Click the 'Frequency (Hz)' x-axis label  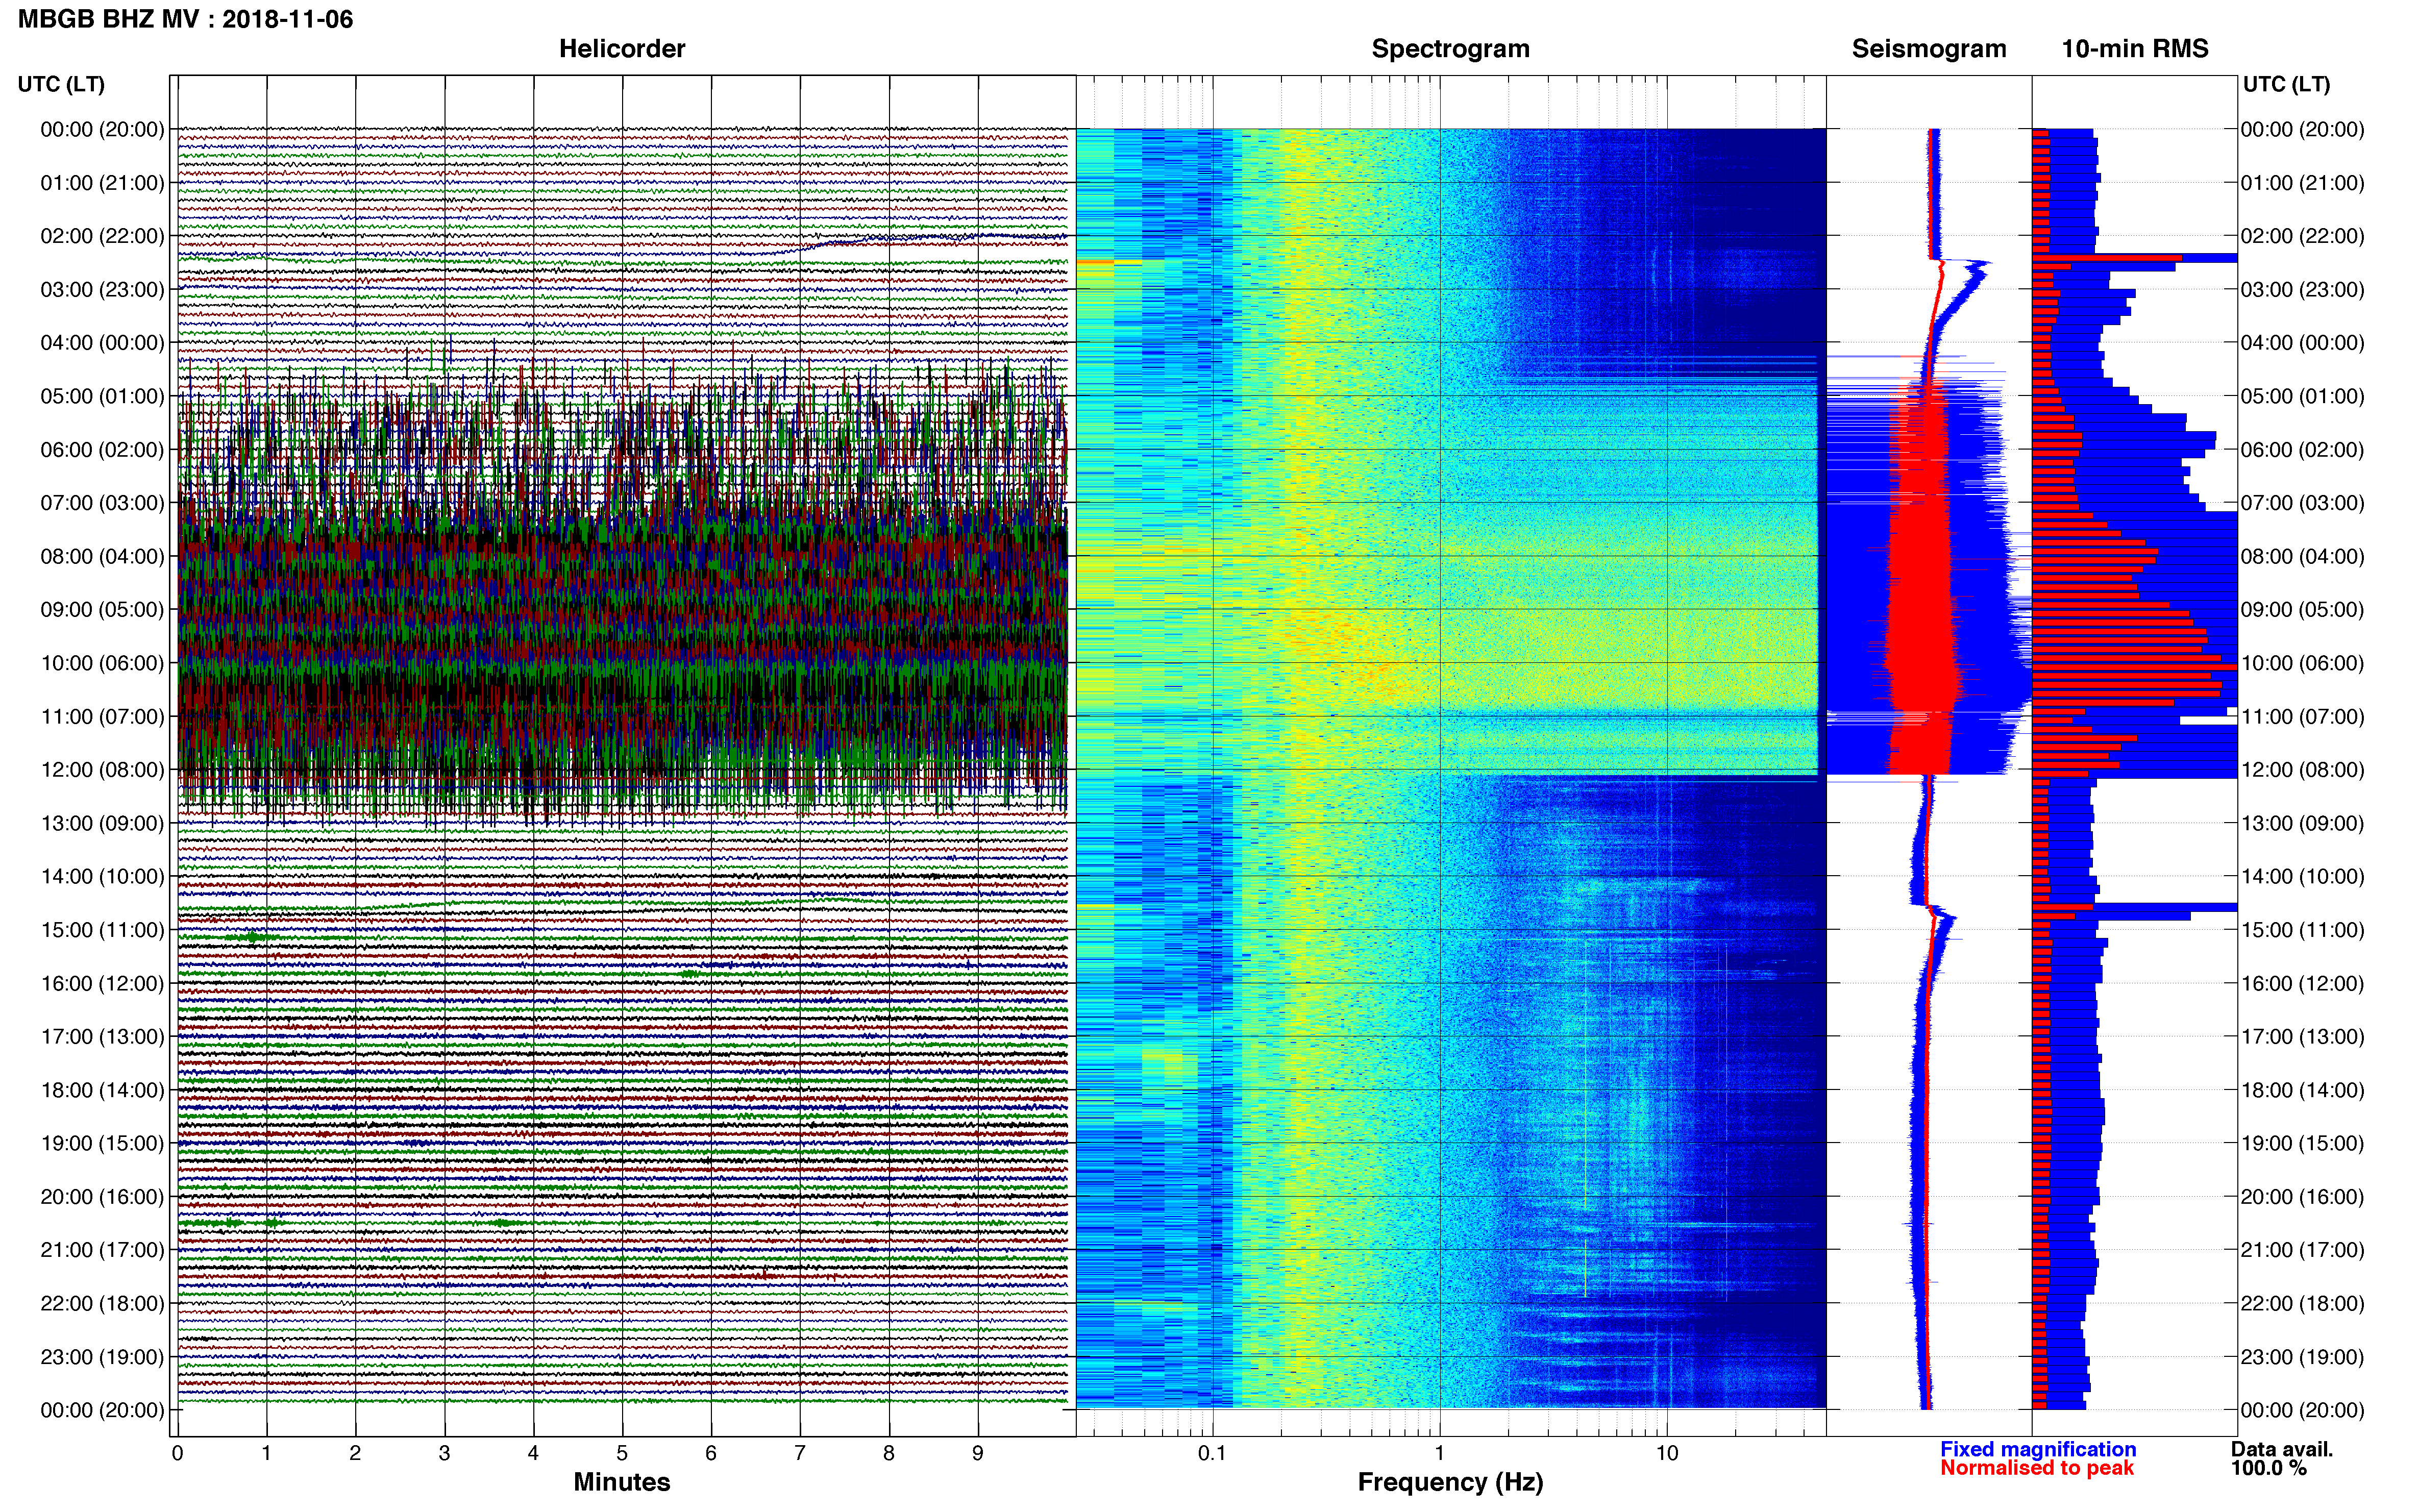pyautogui.click(x=1450, y=1482)
